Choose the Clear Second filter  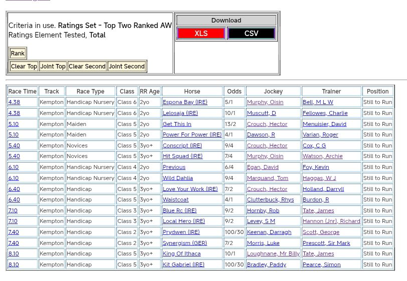87,66
